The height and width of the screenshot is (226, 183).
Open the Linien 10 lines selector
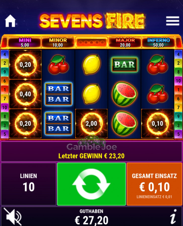(x=28, y=184)
